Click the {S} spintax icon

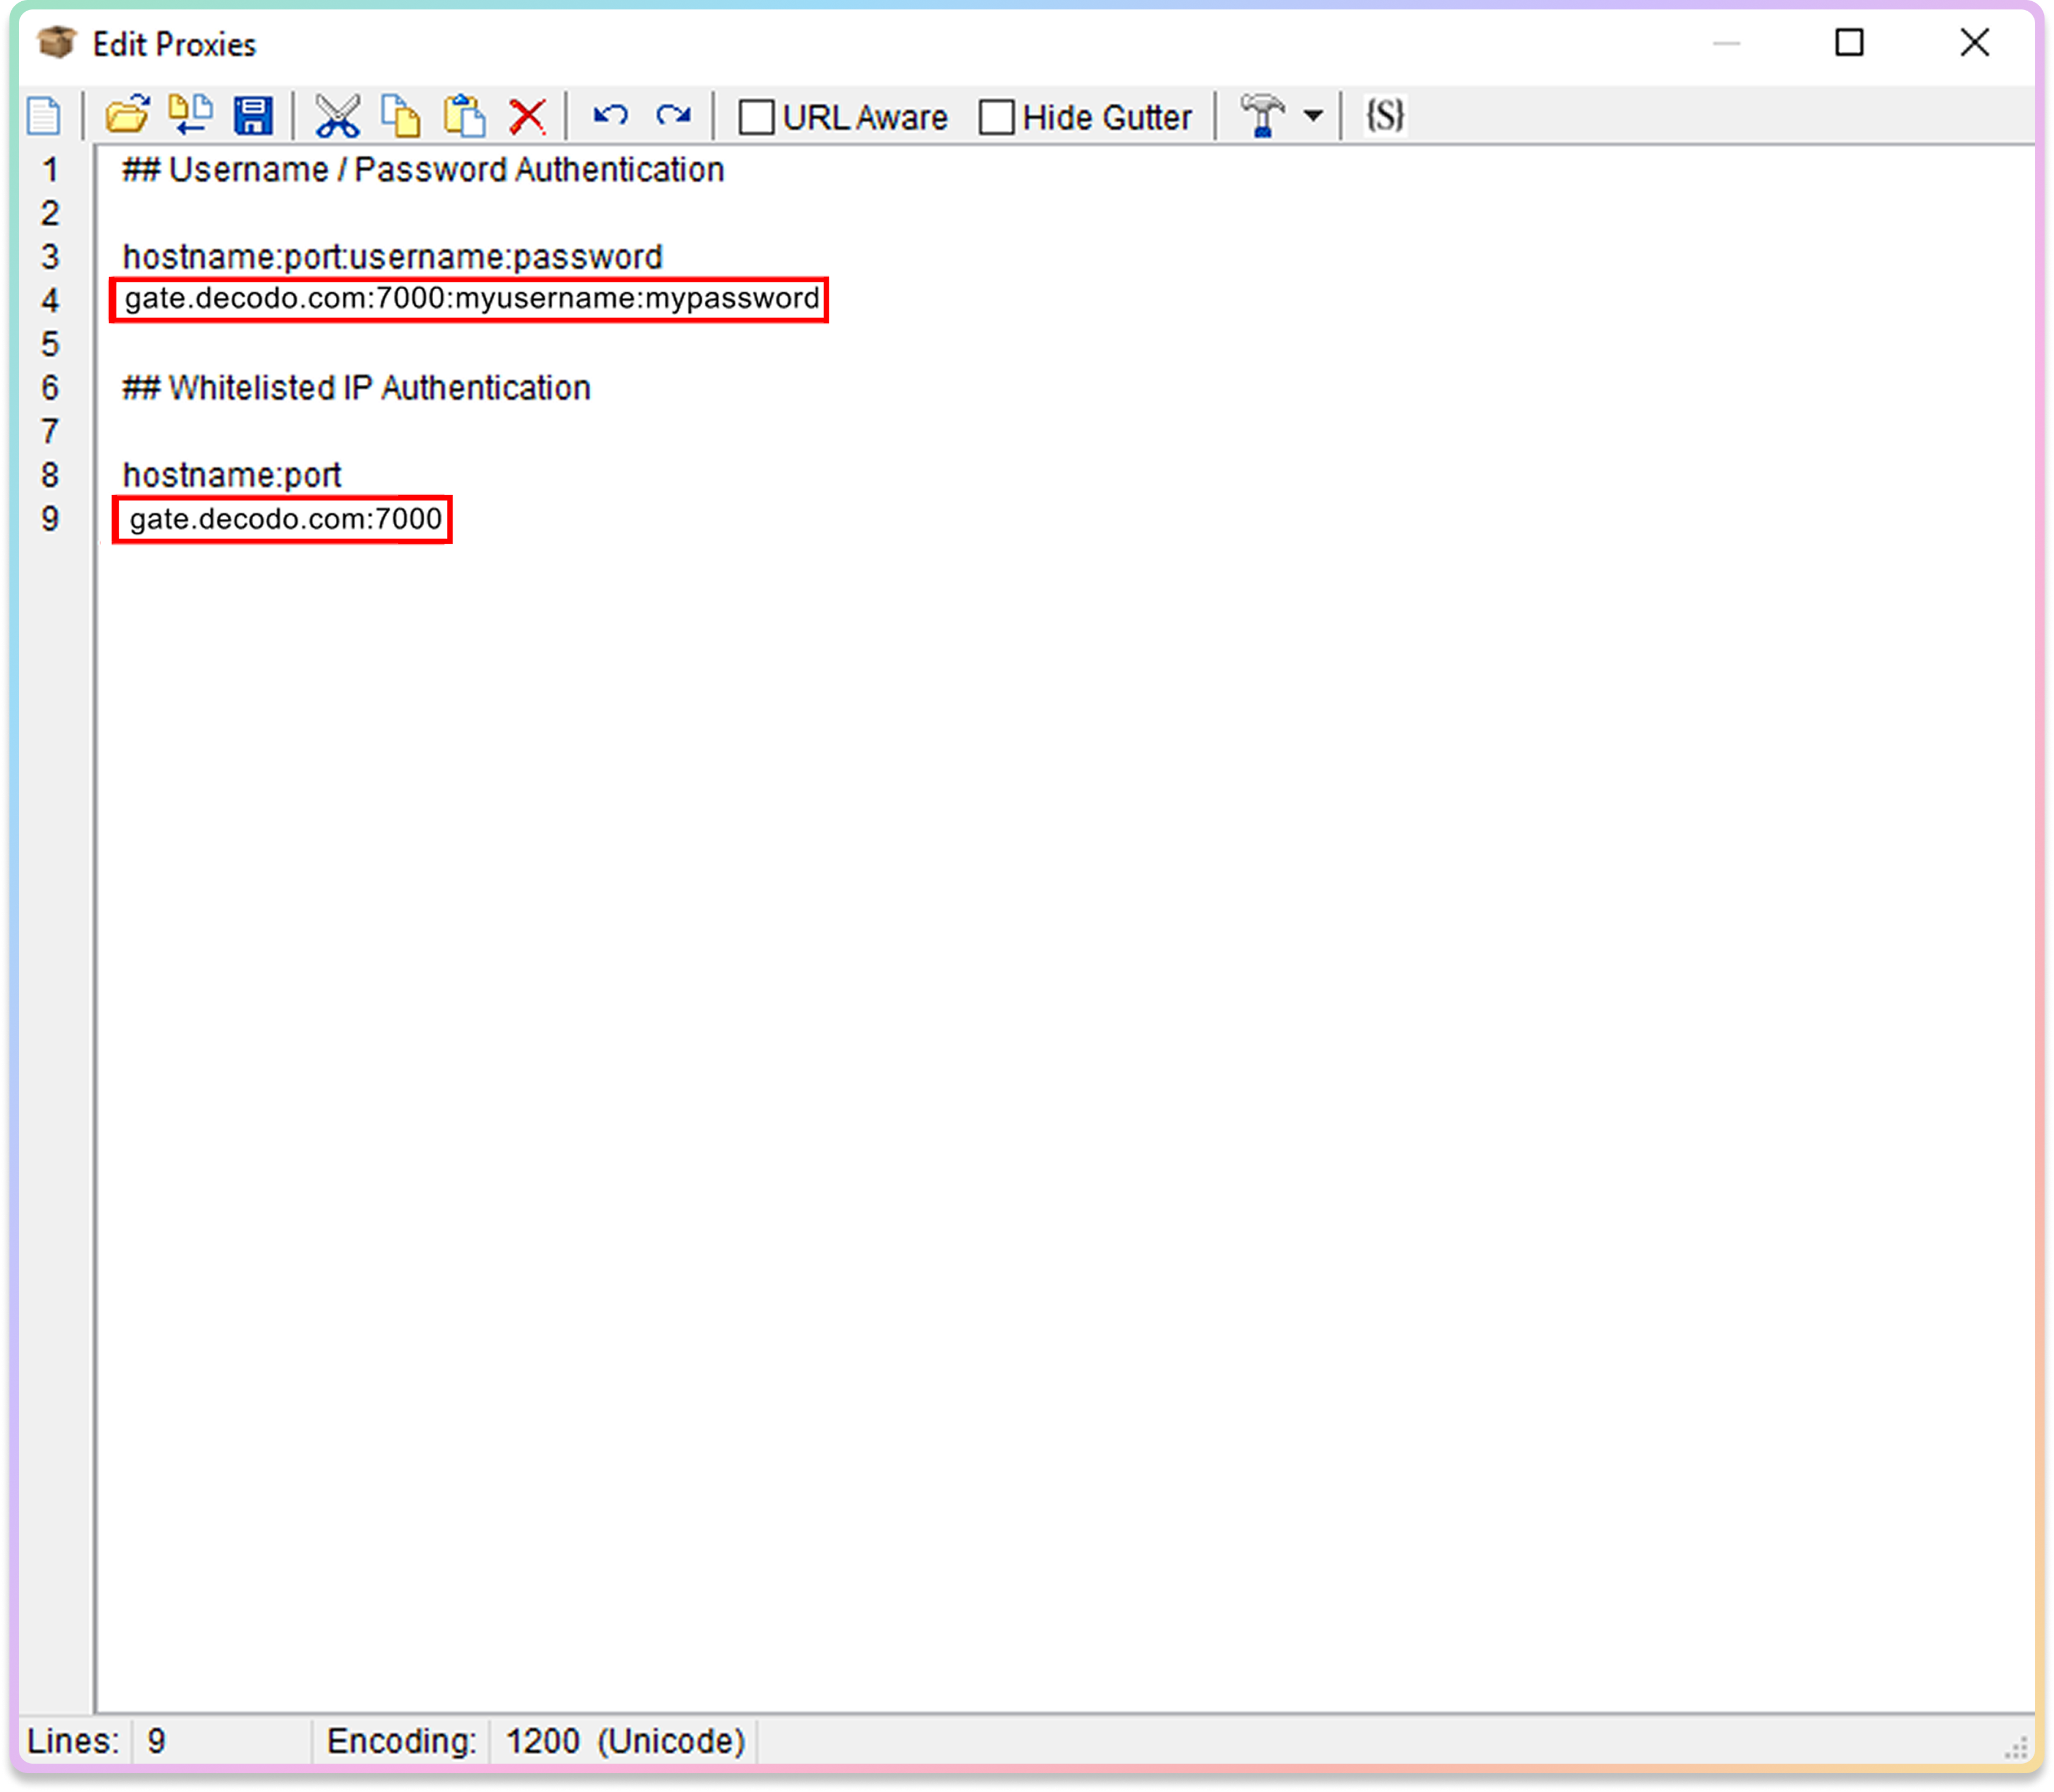pyautogui.click(x=1385, y=116)
